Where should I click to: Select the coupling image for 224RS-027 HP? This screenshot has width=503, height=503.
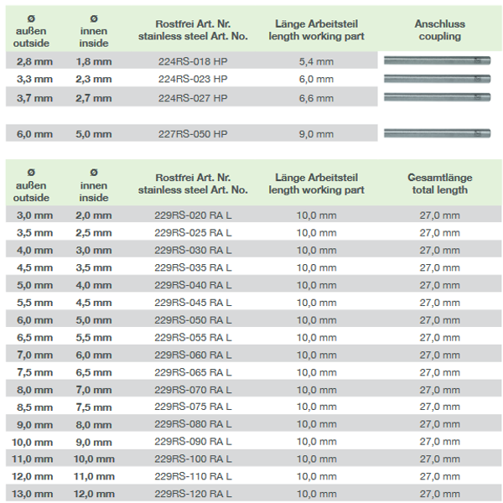coord(438,97)
